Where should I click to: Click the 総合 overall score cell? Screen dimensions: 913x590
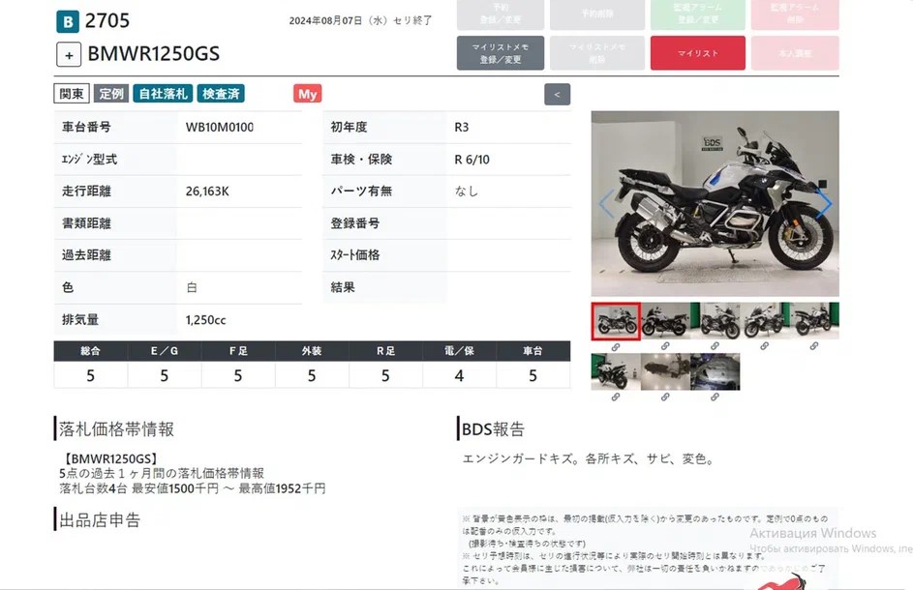(x=90, y=376)
